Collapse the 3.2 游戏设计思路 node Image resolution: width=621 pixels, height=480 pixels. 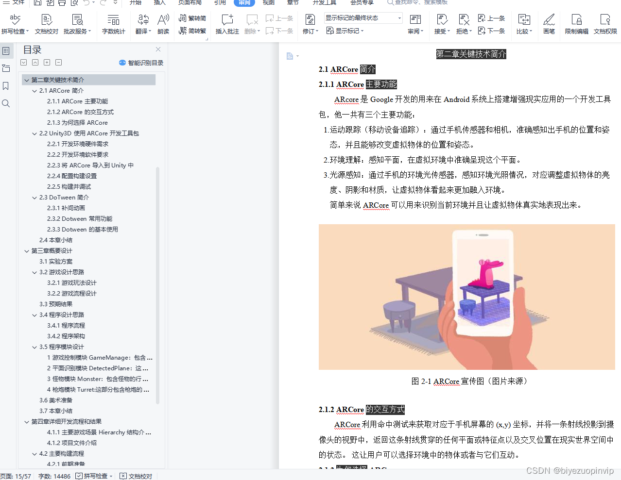[34, 272]
